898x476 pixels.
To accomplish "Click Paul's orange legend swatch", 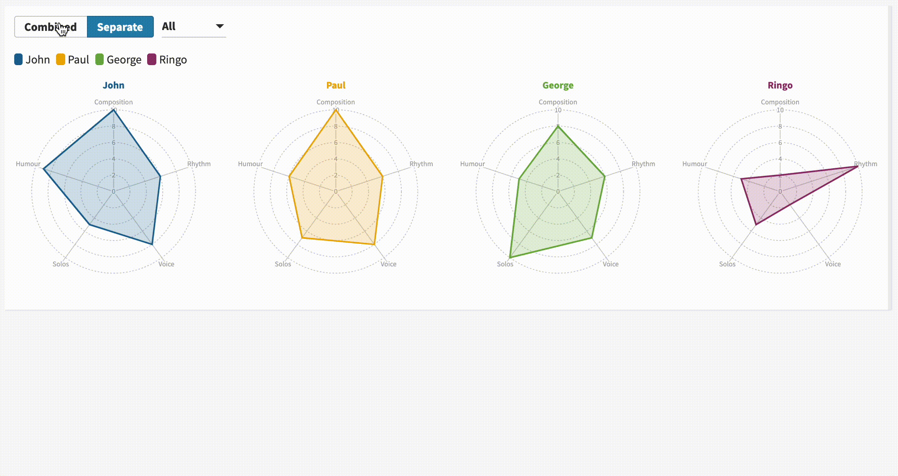I will tap(61, 59).
